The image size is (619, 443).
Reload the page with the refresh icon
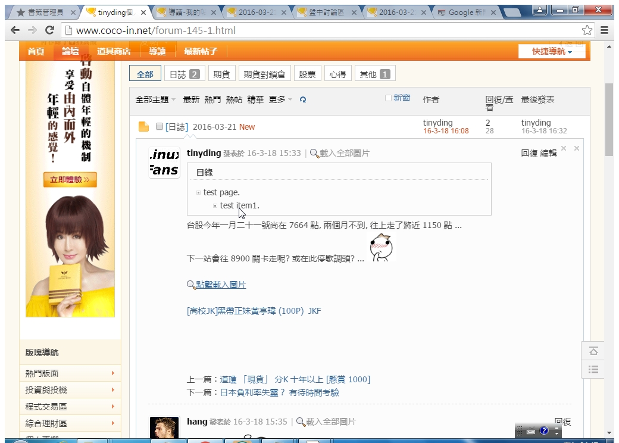[50, 30]
